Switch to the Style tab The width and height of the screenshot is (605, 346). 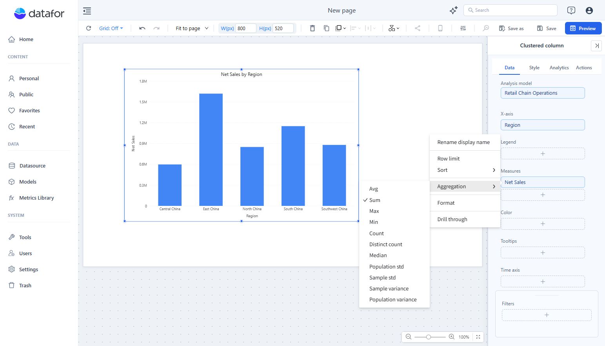[534, 68]
